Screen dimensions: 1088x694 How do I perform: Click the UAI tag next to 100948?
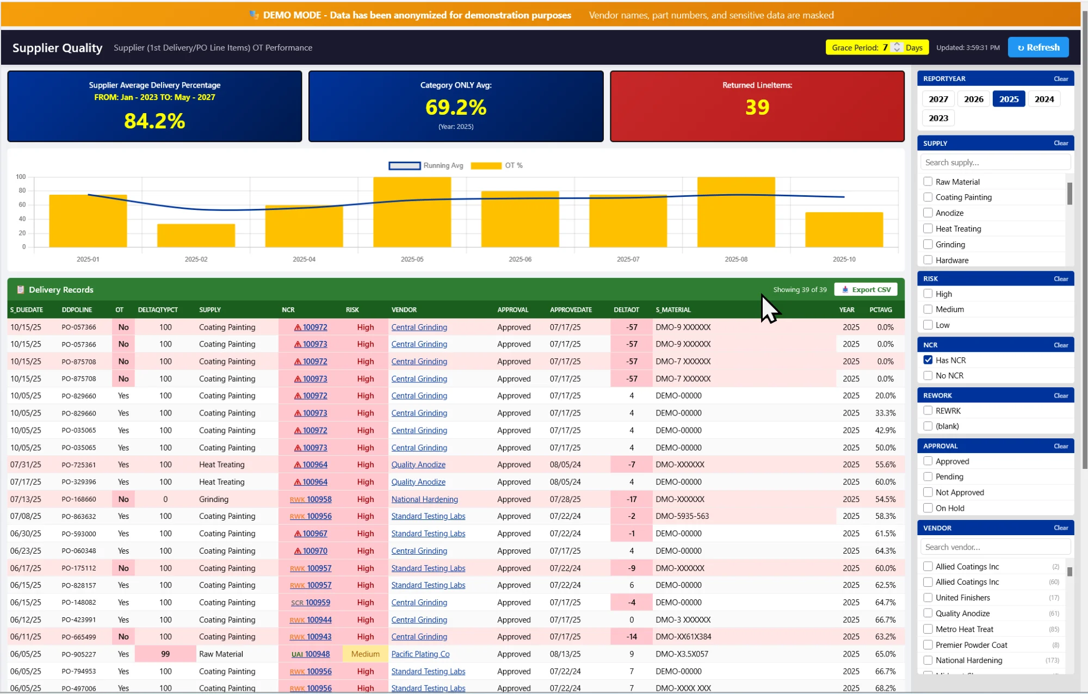click(297, 654)
